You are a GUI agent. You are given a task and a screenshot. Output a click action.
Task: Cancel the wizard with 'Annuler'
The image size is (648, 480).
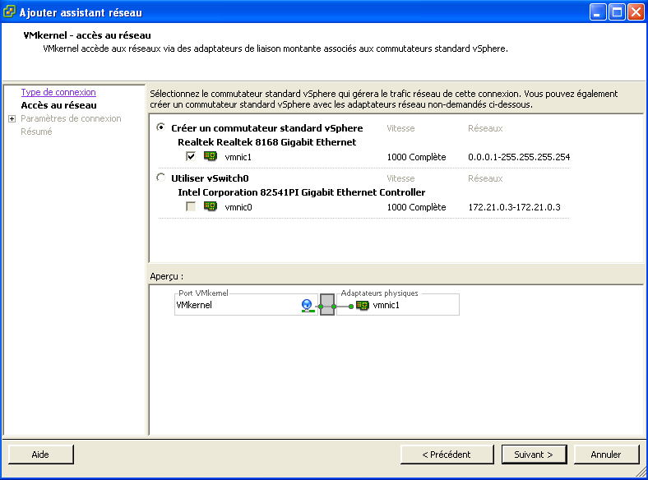pyautogui.click(x=605, y=455)
